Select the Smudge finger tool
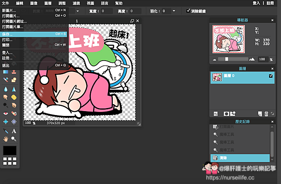Image resolution: width=281 pixels, height=184 pixels. click(6, 97)
